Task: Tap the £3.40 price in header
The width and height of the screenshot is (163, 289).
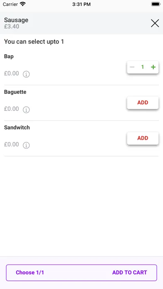Action: point(12,26)
